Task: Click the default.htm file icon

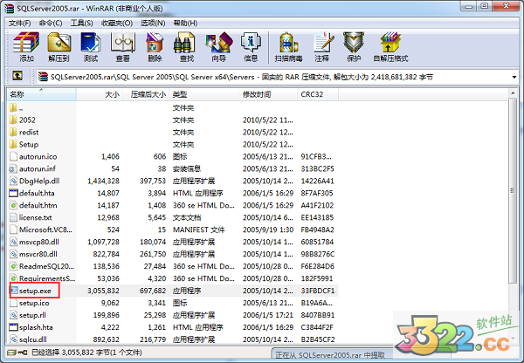Action: tap(13, 205)
